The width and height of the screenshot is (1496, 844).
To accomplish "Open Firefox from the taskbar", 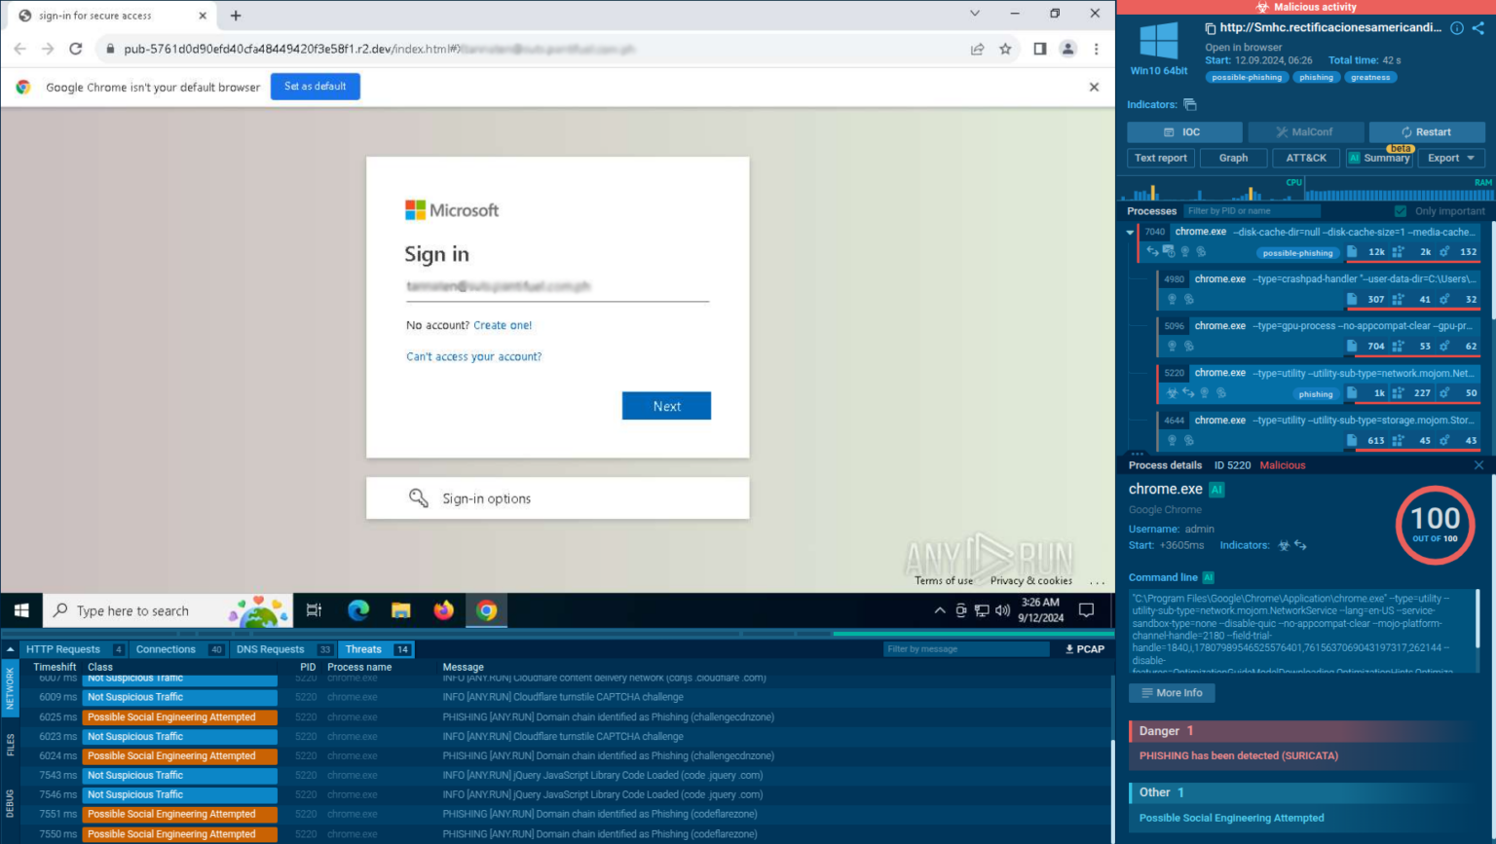I will coord(444,610).
